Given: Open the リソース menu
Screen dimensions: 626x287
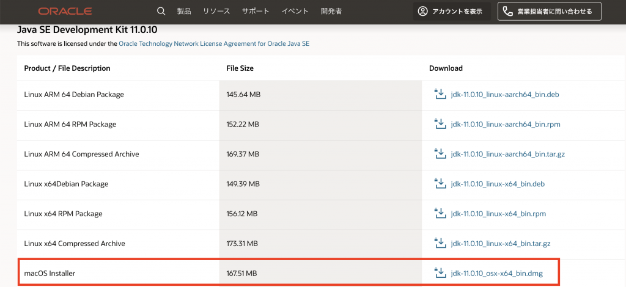Looking at the screenshot, I should click(x=216, y=11).
